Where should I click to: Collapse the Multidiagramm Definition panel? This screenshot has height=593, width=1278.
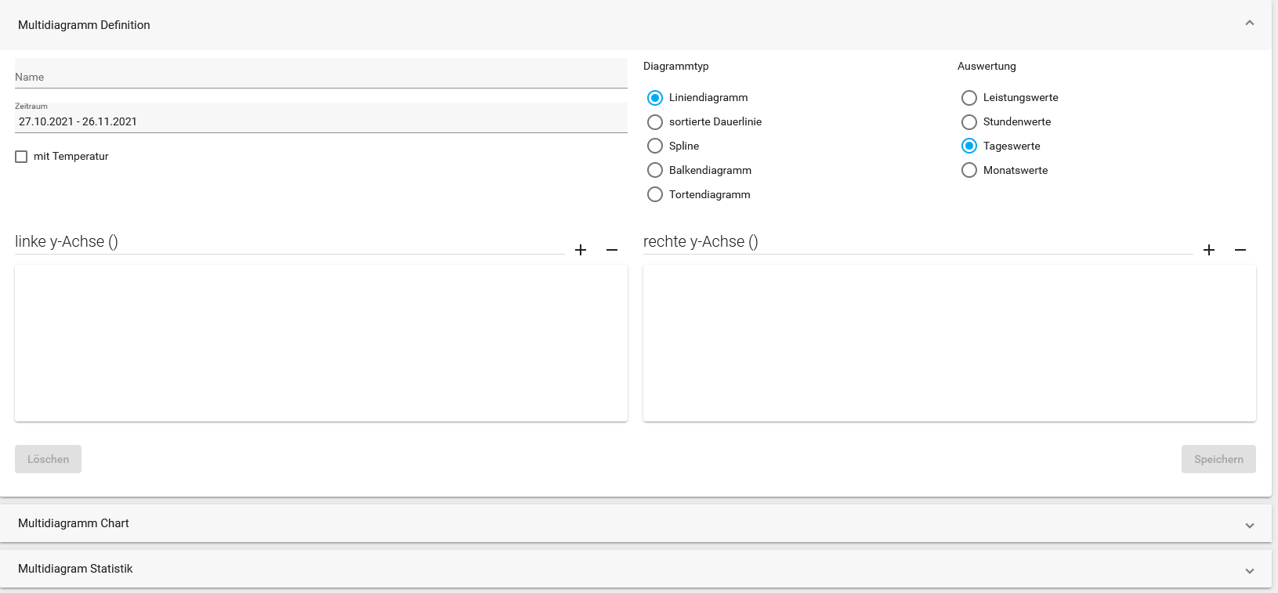1250,24
